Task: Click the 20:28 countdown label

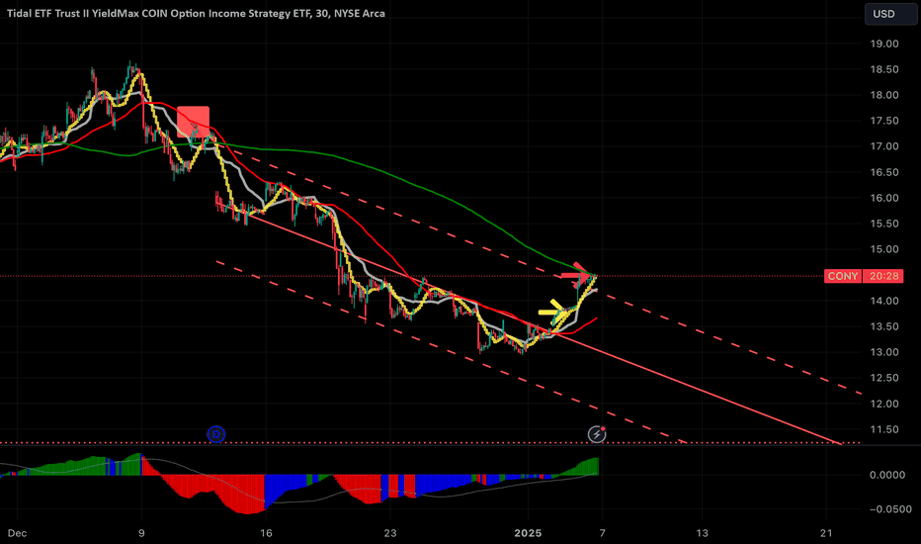Action: [882, 276]
